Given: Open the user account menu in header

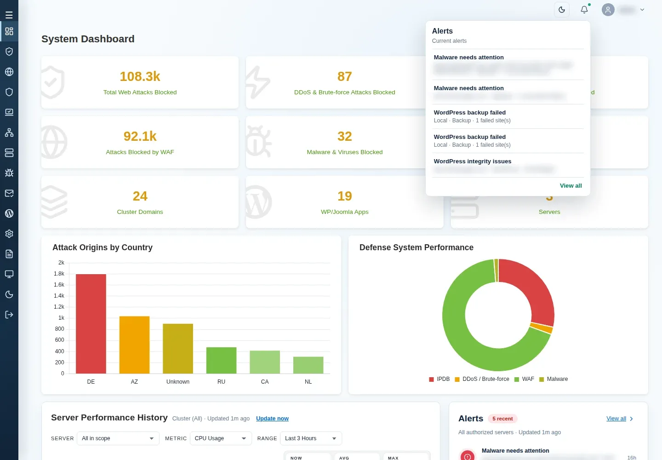Looking at the screenshot, I should tap(623, 10).
